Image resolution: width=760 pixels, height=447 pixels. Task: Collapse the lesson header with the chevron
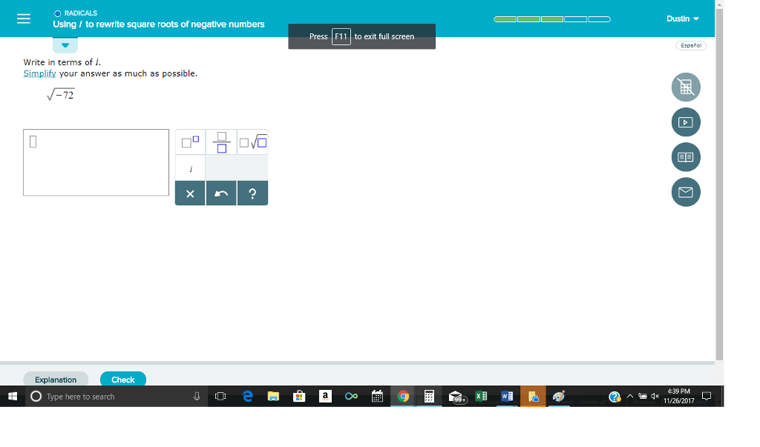tap(65, 44)
